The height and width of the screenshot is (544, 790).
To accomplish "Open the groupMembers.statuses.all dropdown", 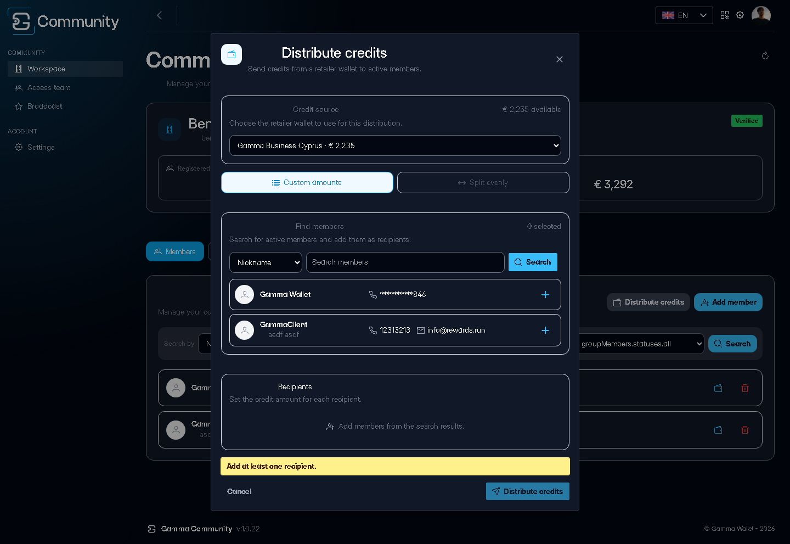I will 641,344.
